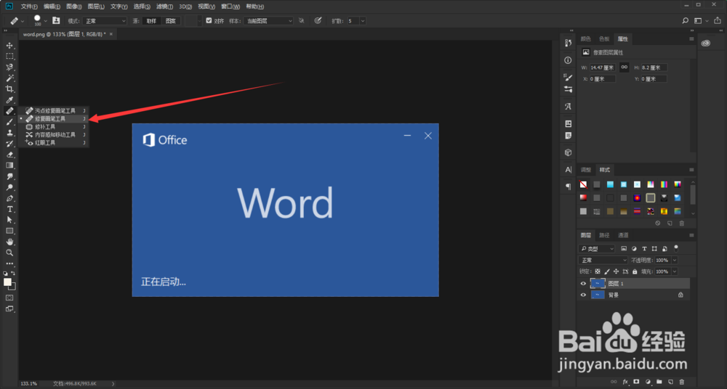
Task: Open the 扩散 diffusion value dropdown
Action: pos(363,21)
